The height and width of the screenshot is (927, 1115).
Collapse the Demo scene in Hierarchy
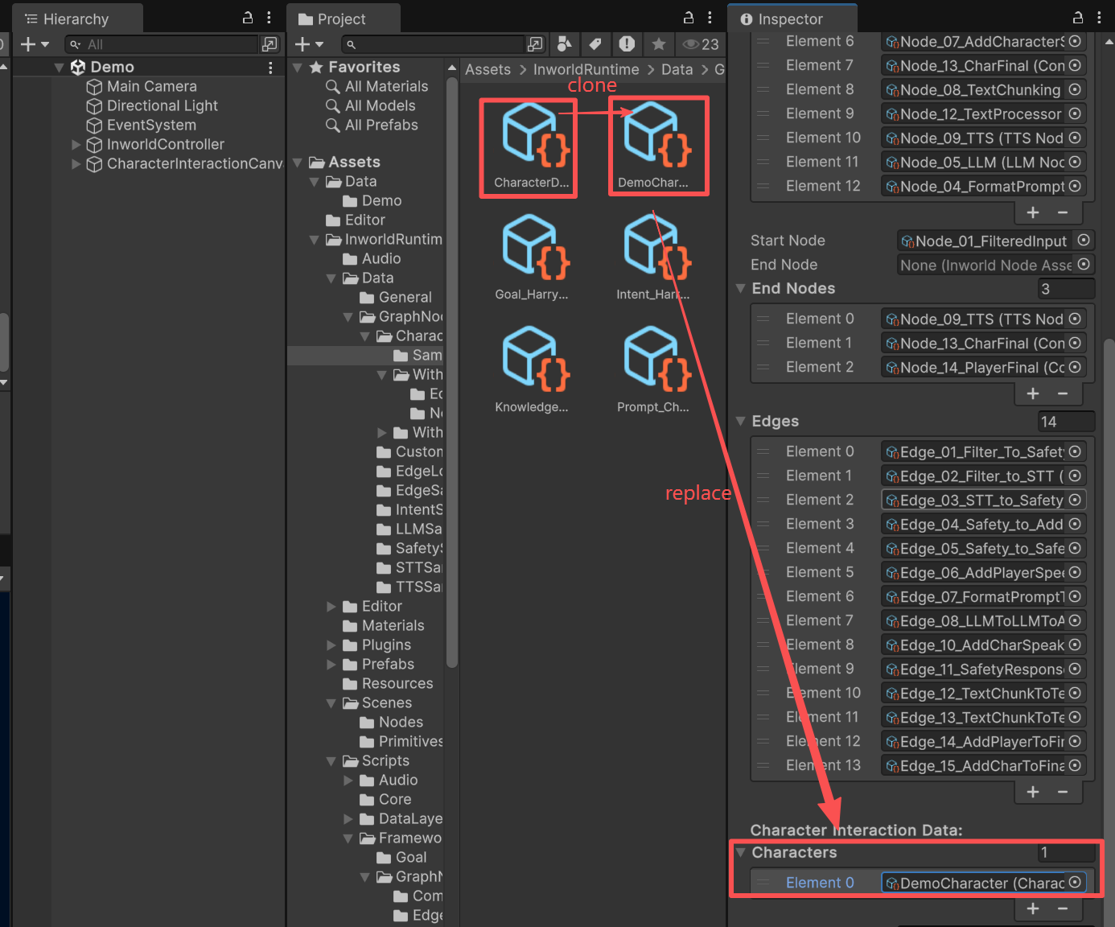click(x=59, y=68)
